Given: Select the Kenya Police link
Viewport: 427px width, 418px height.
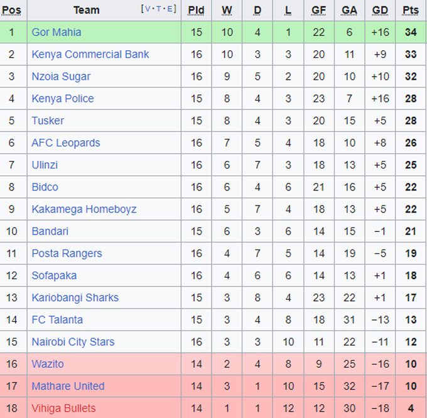Looking at the screenshot, I should point(63,99).
